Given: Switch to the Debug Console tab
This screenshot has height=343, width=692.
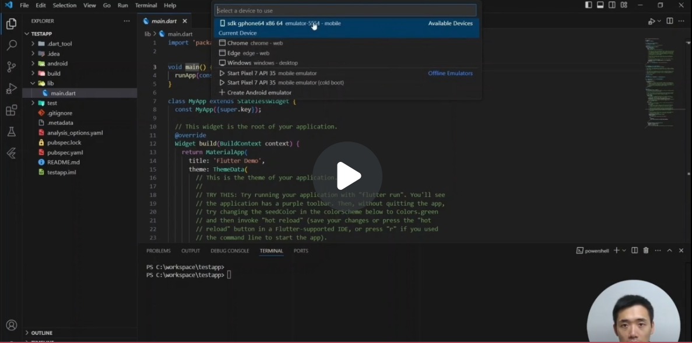Looking at the screenshot, I should click(230, 251).
